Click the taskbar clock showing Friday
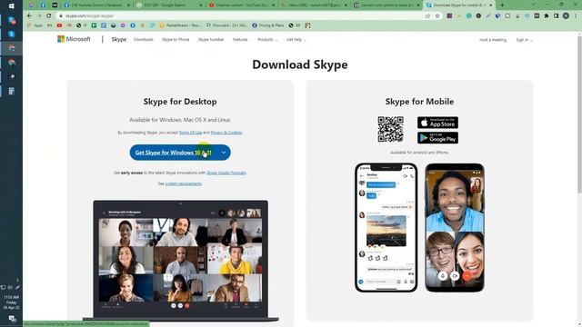This screenshot has height=327, width=582. pos(12,302)
